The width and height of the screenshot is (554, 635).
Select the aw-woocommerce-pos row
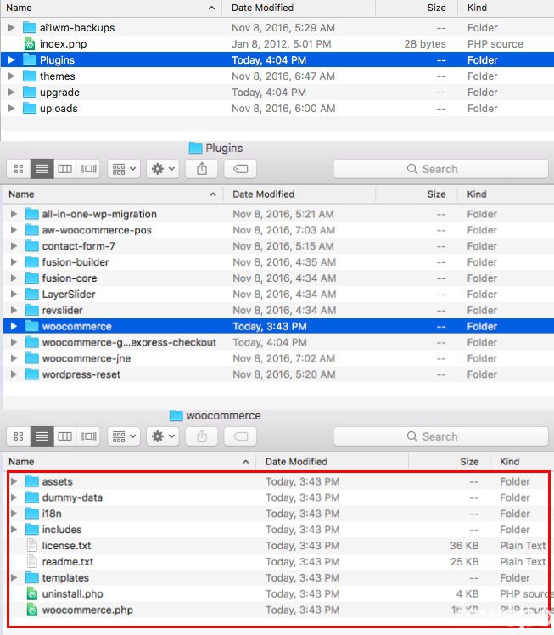[278, 230]
